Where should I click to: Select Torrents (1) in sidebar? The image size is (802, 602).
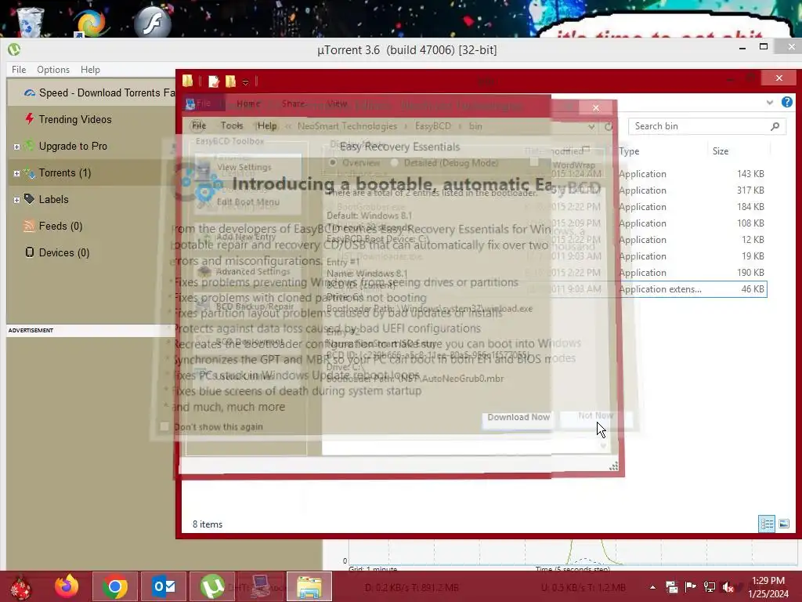click(x=65, y=172)
